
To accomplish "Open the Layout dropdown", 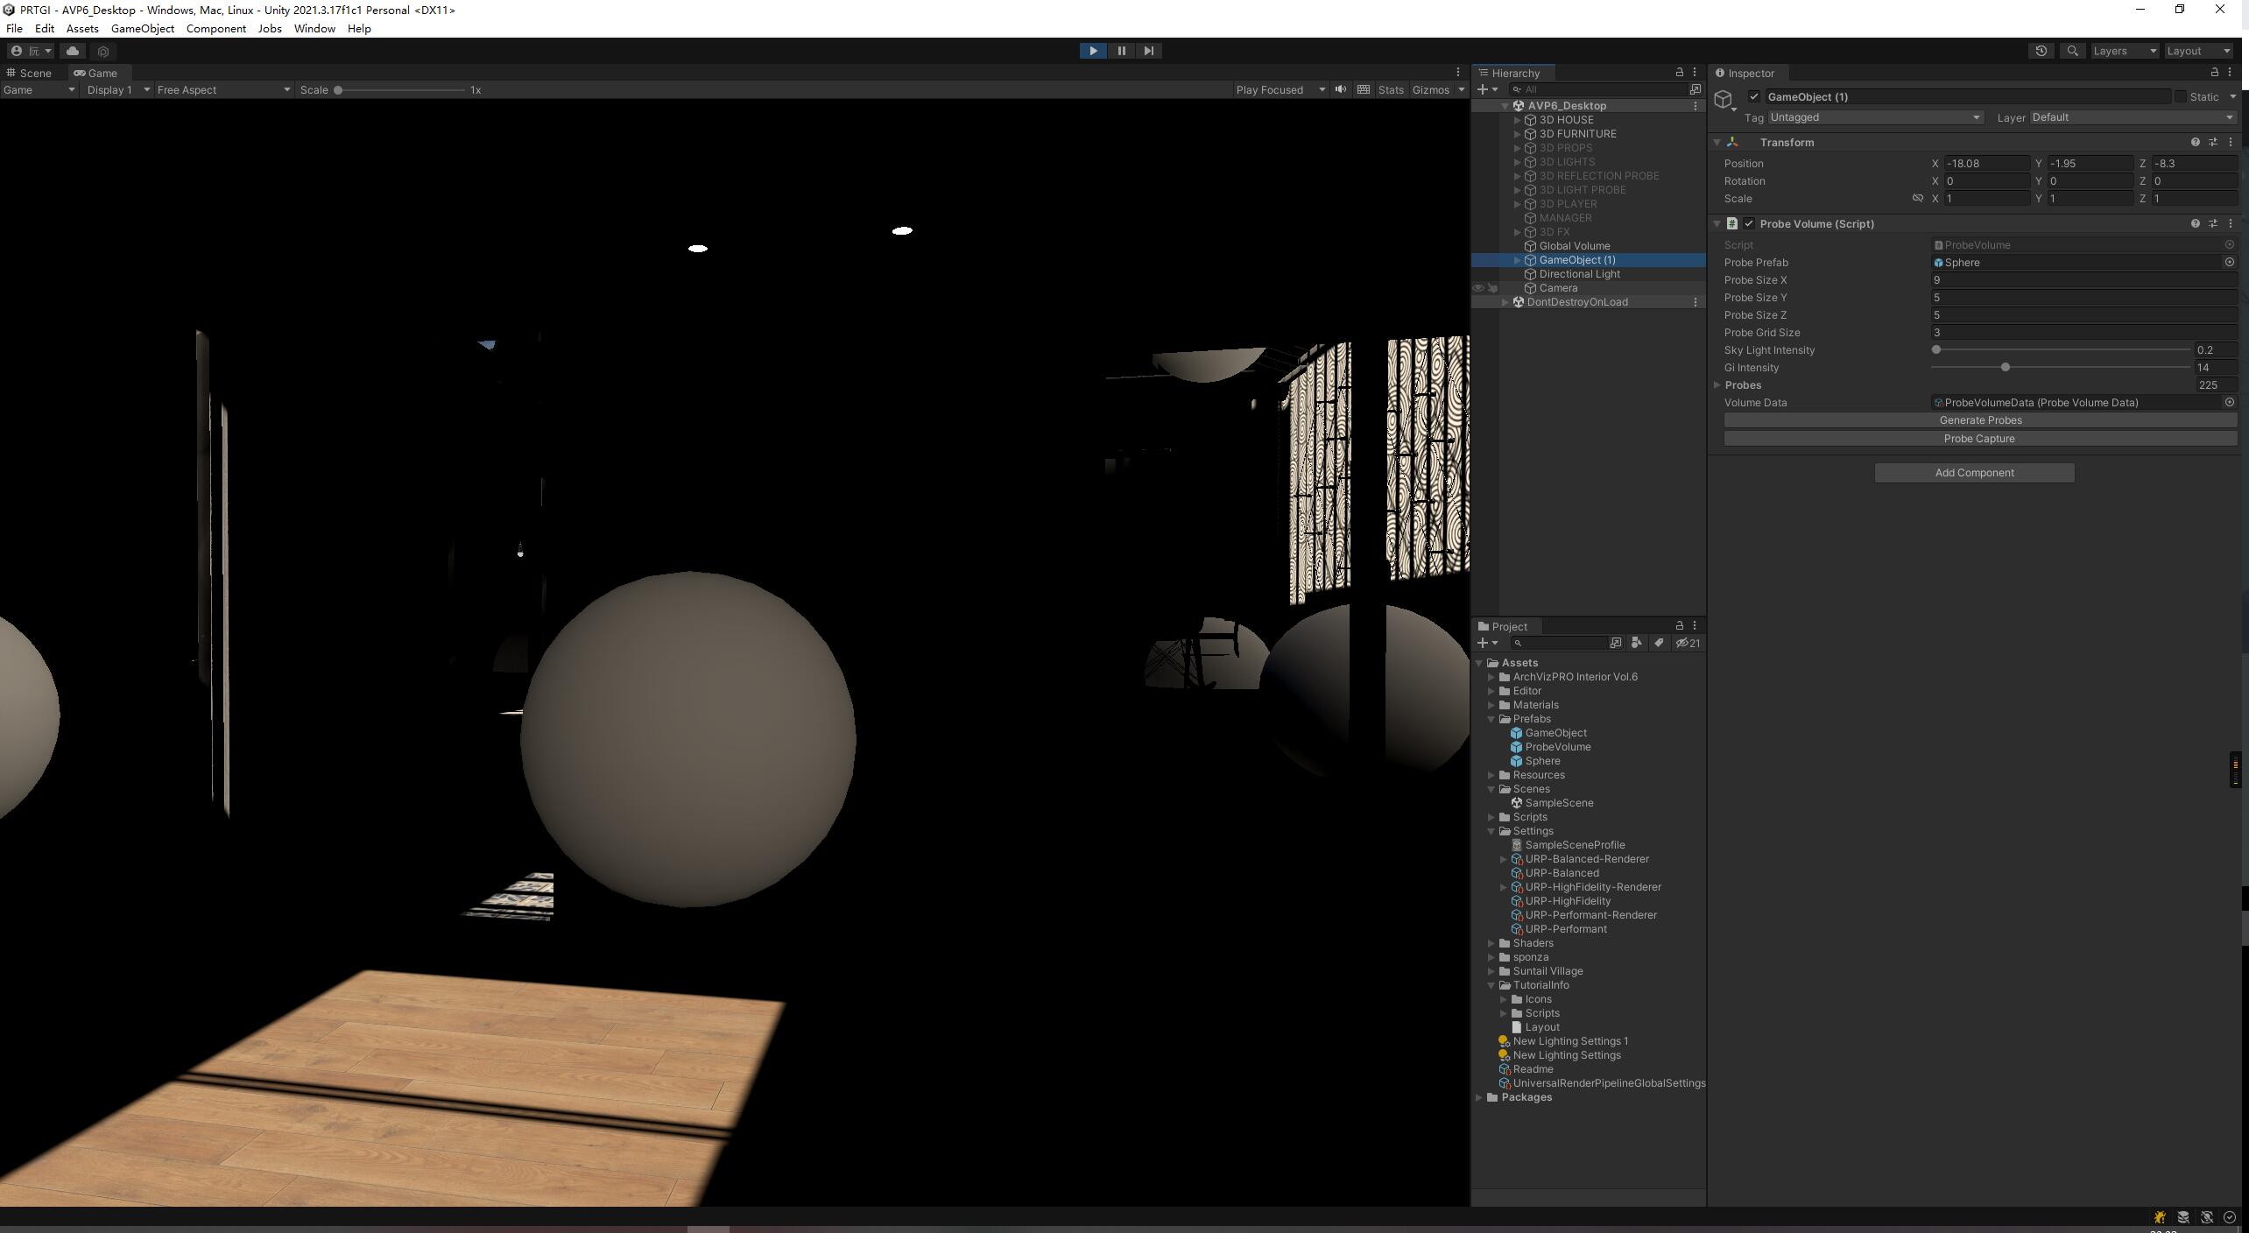I will [2198, 51].
